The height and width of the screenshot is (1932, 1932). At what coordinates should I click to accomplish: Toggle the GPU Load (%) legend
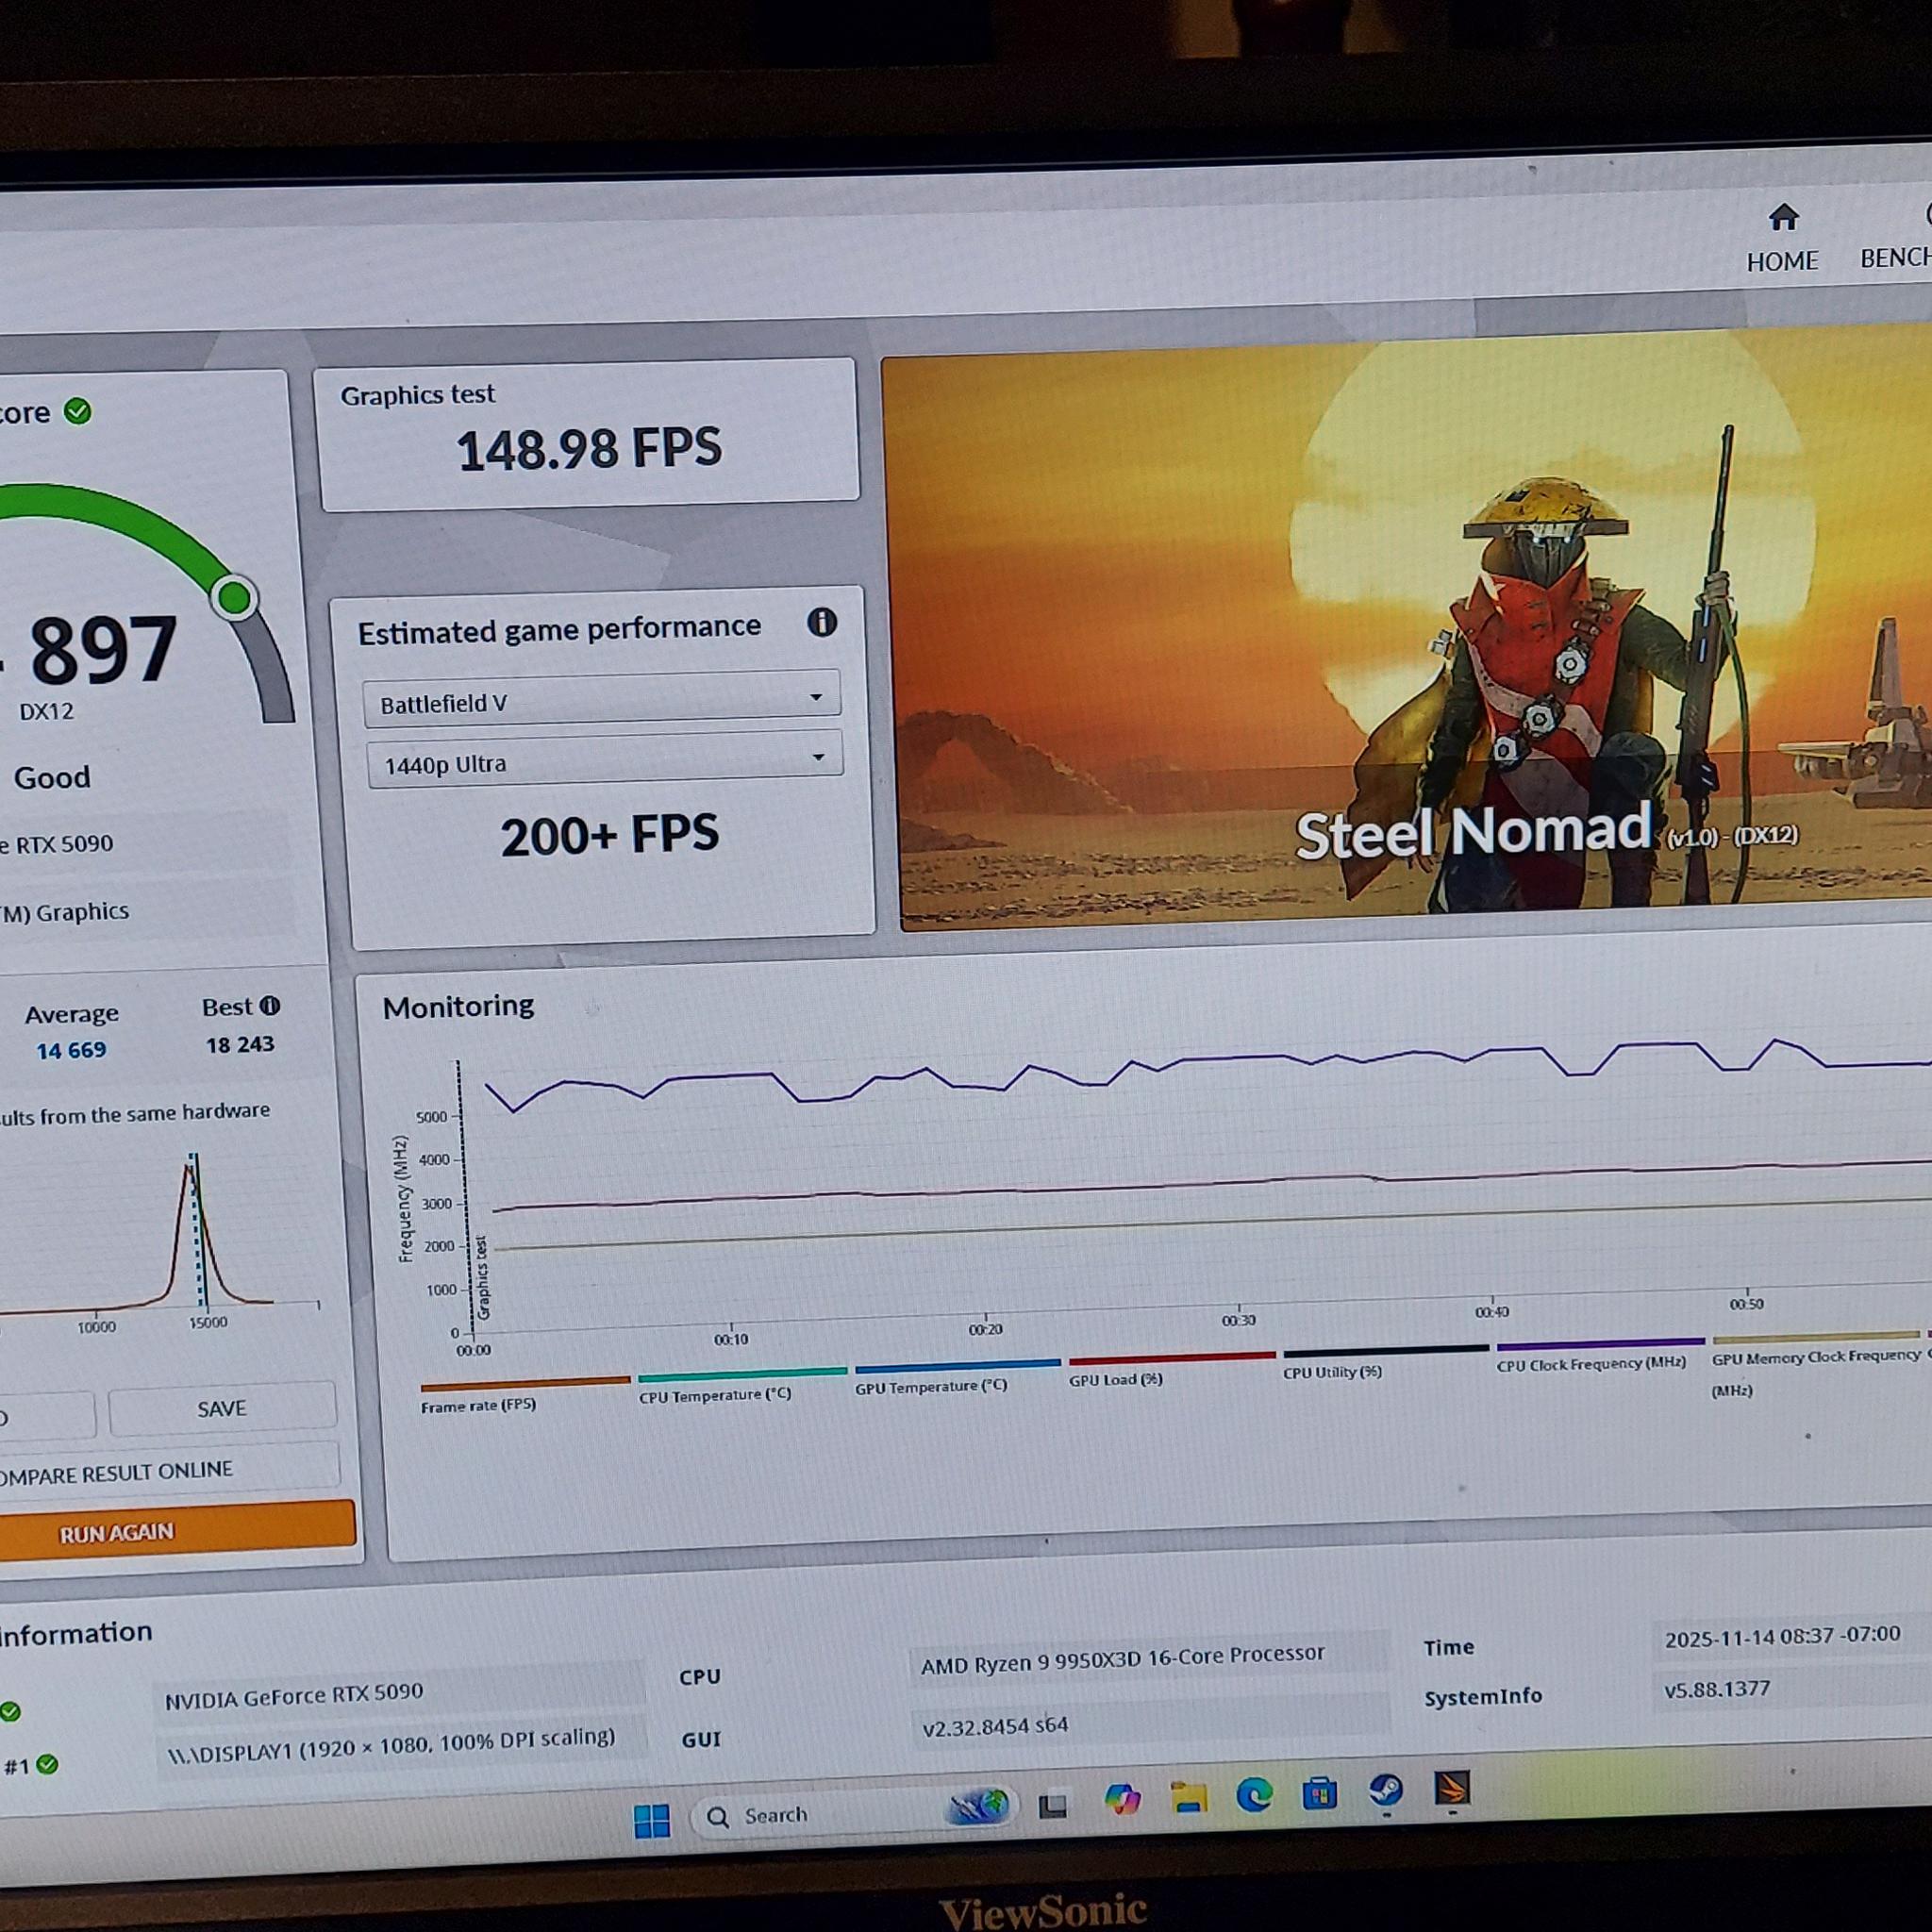click(x=1171, y=1369)
